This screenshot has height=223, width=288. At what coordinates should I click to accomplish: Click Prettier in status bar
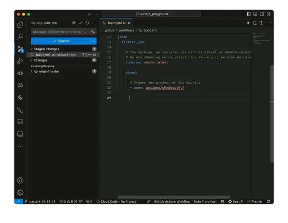(255, 201)
